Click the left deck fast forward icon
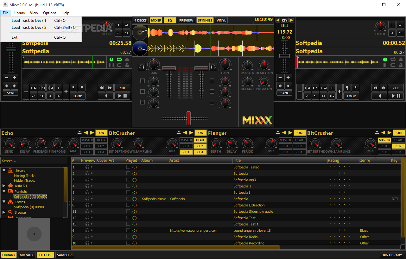 110,88
